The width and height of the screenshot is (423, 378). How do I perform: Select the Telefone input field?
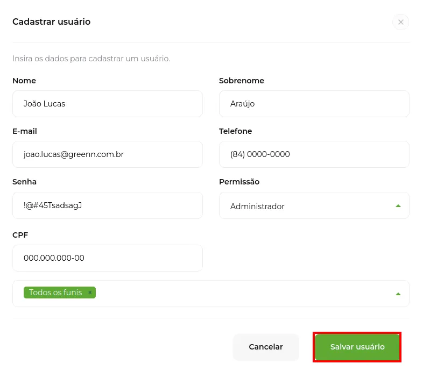[314, 154]
